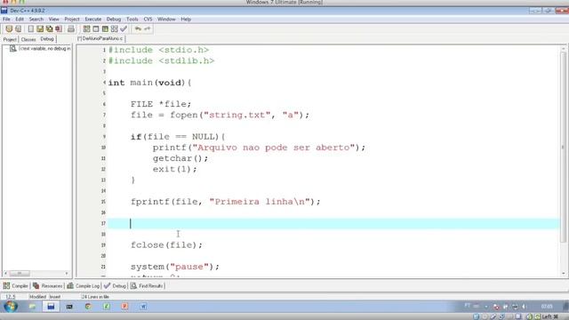This screenshot has width=569, height=320.
Task: Open the command prompt taskbar icon
Action: tap(69, 307)
